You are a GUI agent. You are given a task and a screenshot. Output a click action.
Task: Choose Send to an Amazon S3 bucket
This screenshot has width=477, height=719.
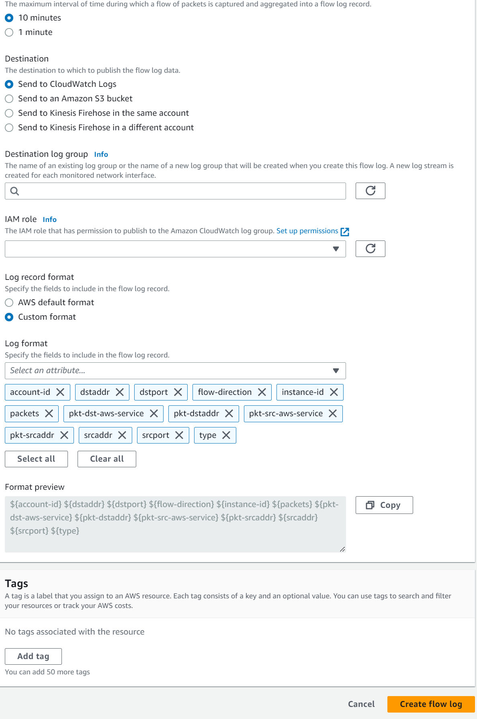[x=9, y=99]
